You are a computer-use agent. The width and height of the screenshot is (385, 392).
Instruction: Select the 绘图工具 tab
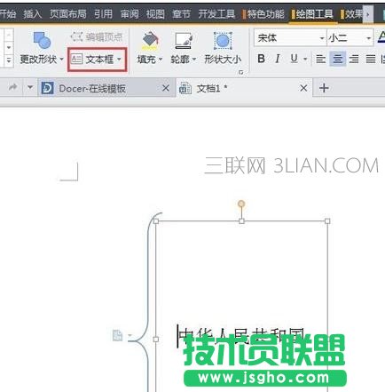[314, 14]
